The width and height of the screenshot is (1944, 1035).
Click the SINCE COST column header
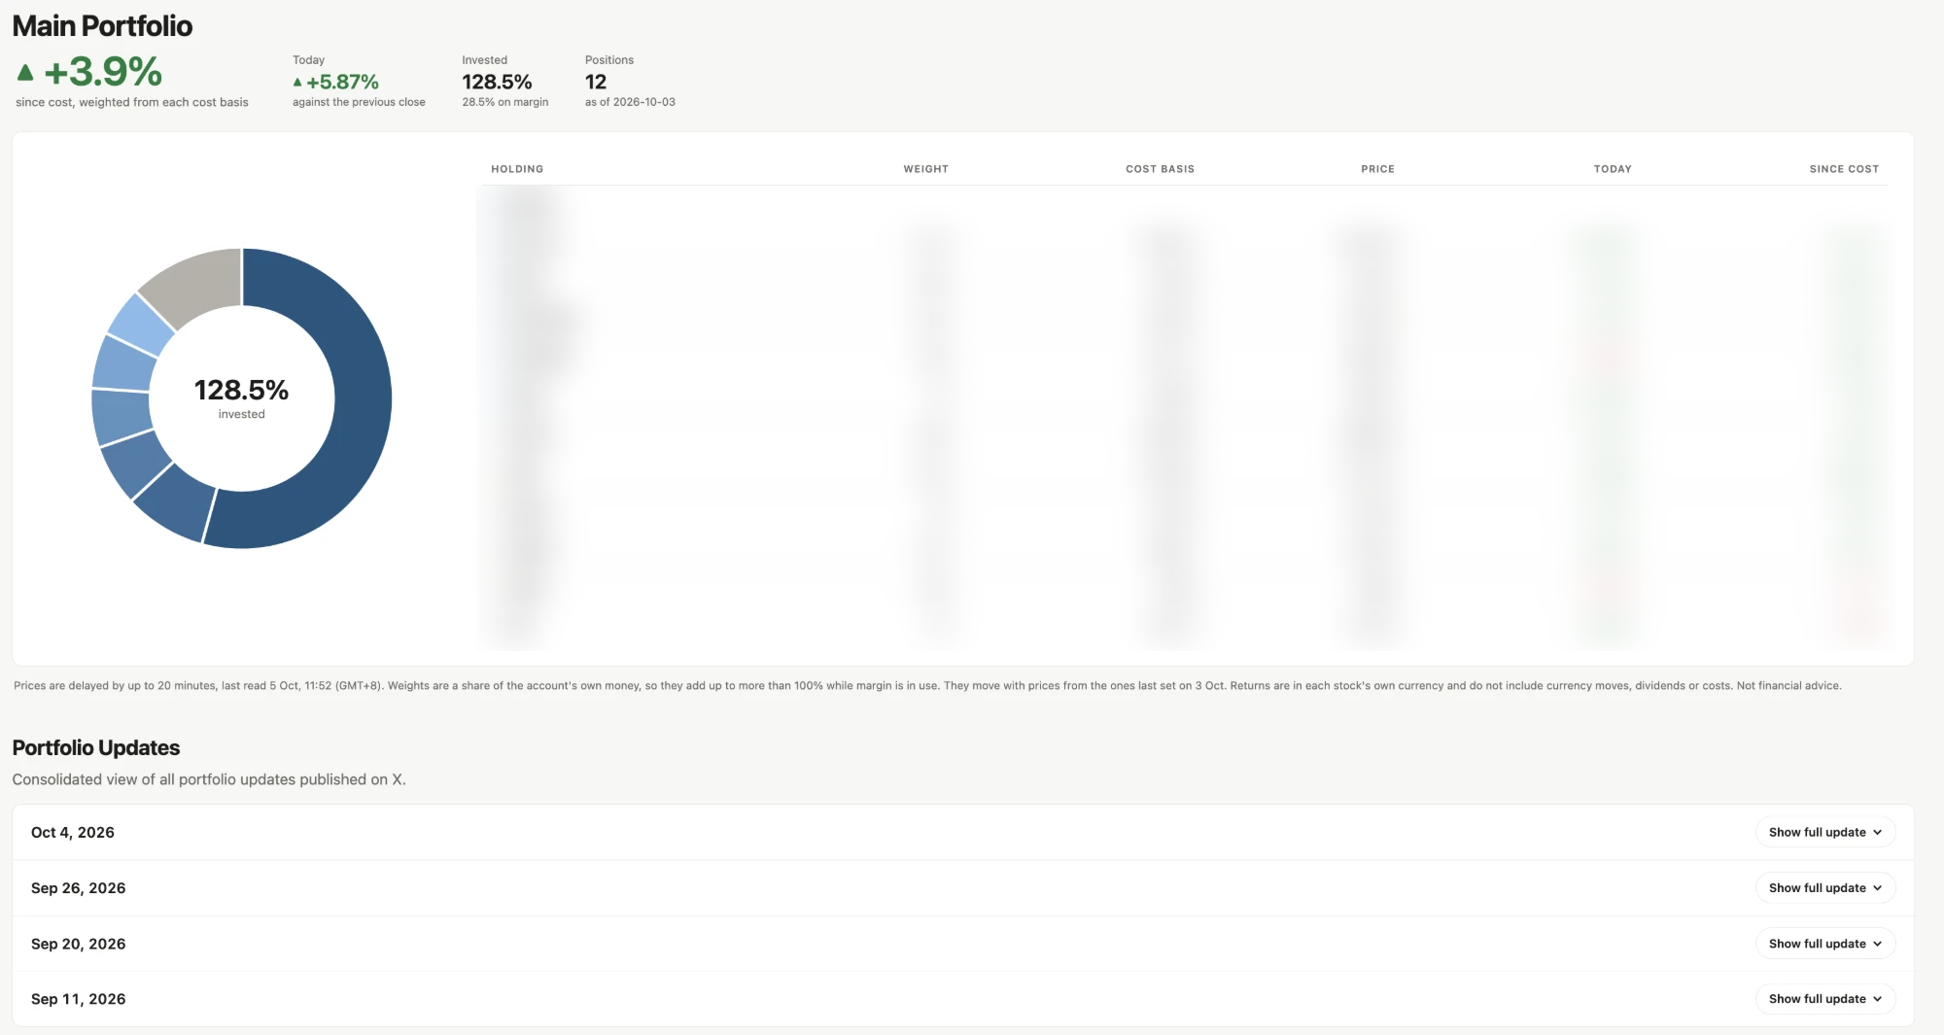[x=1844, y=169]
